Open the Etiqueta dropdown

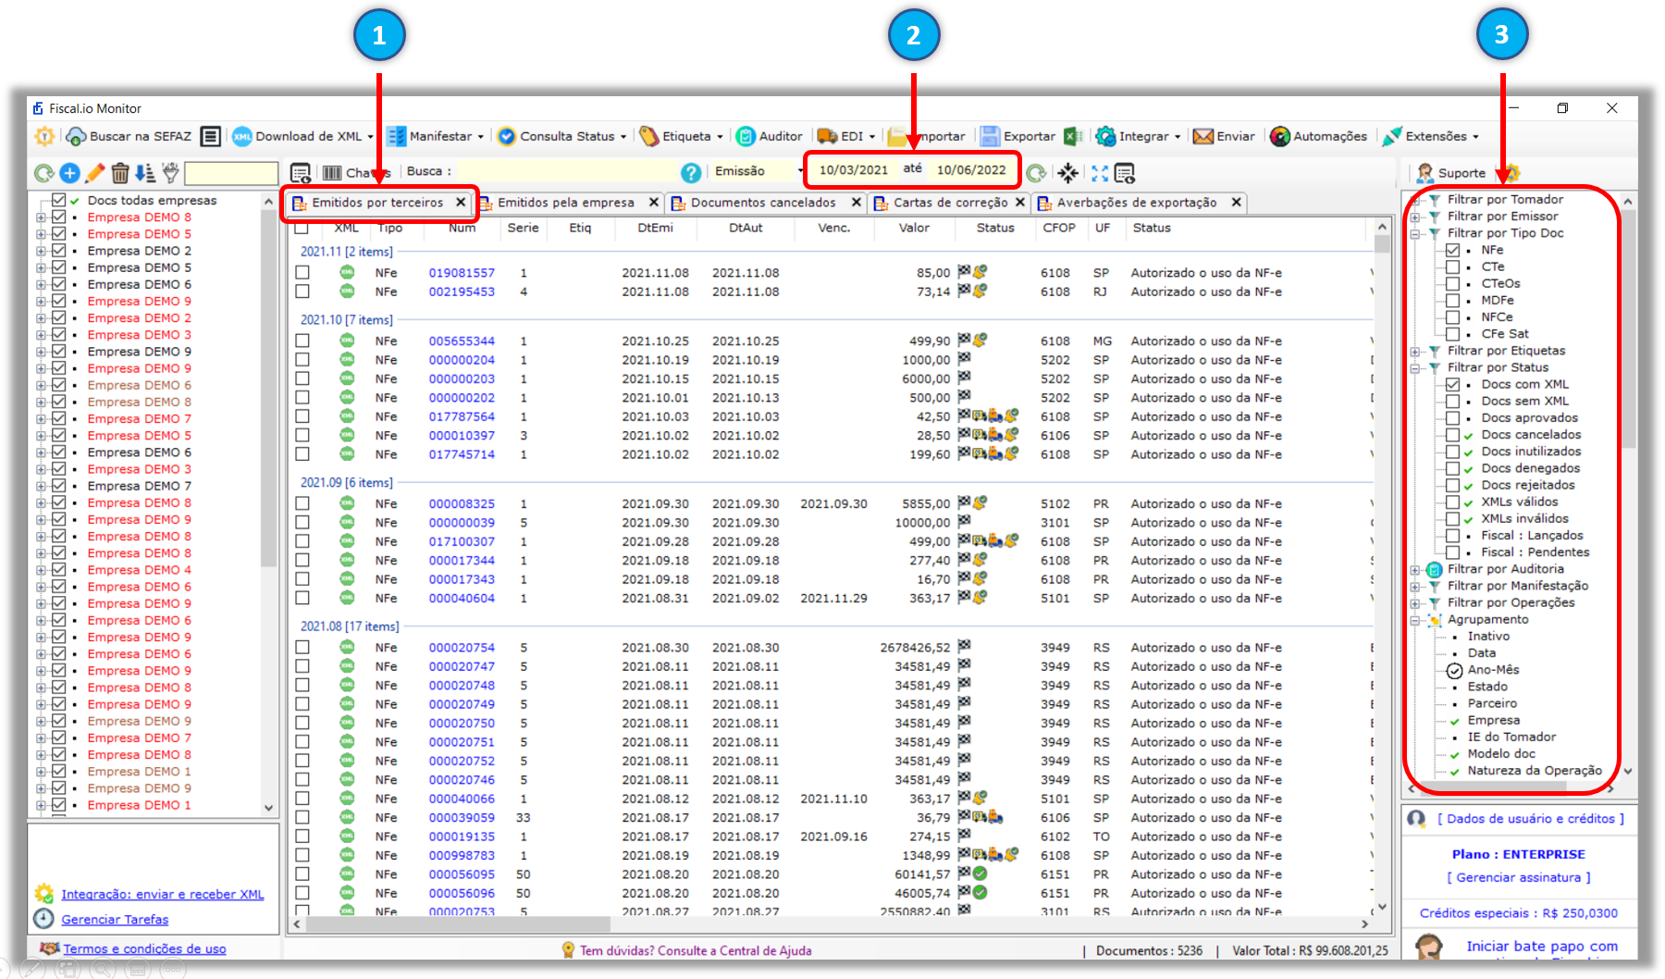pyautogui.click(x=720, y=137)
